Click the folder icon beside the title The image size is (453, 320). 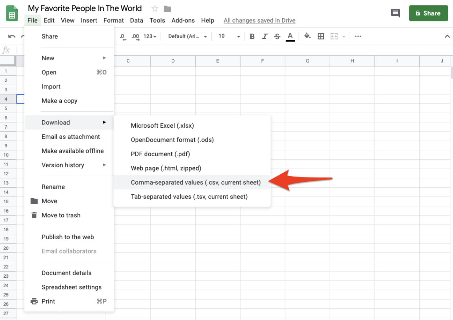tap(167, 9)
